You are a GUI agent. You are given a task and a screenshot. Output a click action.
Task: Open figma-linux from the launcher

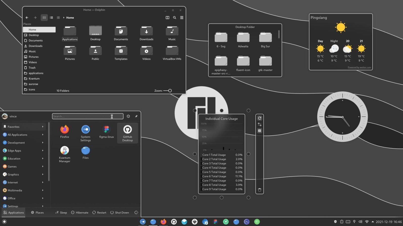pos(106,130)
